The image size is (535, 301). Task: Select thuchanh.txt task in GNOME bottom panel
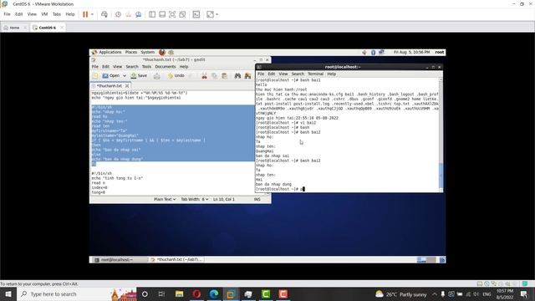coord(177,260)
